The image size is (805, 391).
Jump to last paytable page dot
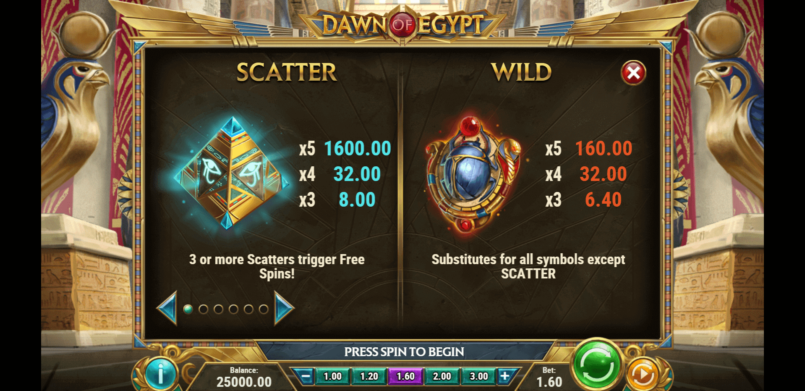coord(264,310)
